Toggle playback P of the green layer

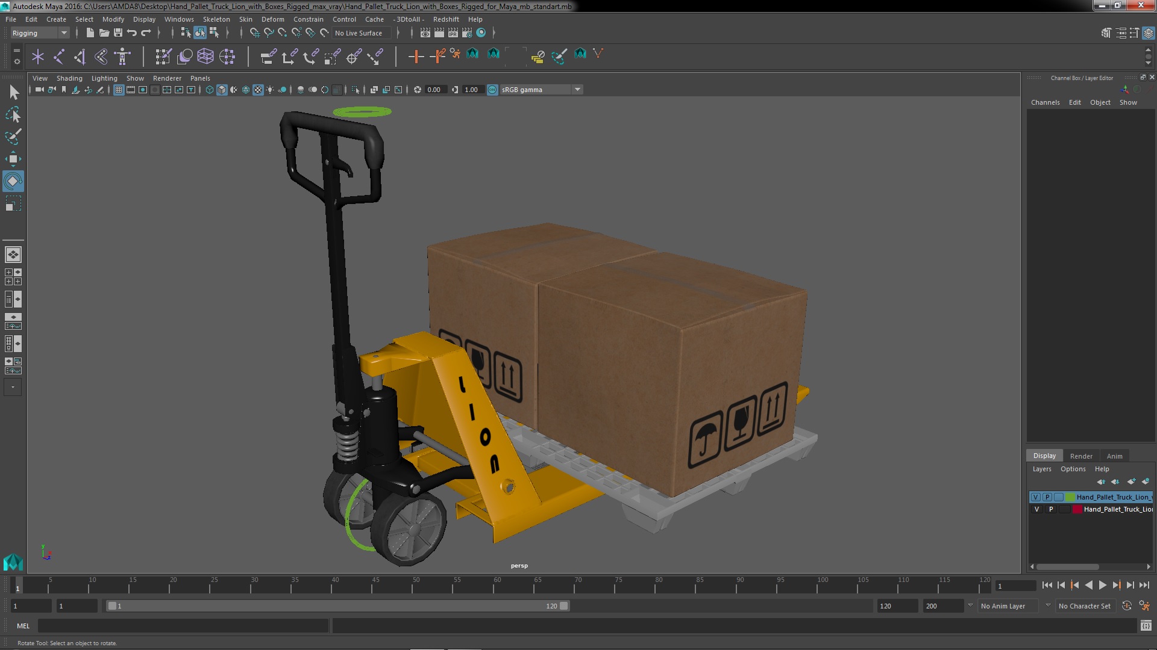pos(1047,497)
